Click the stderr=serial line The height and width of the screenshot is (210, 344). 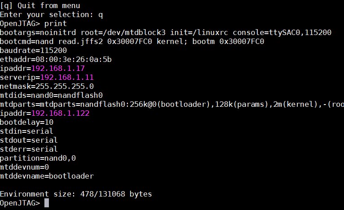point(29,149)
